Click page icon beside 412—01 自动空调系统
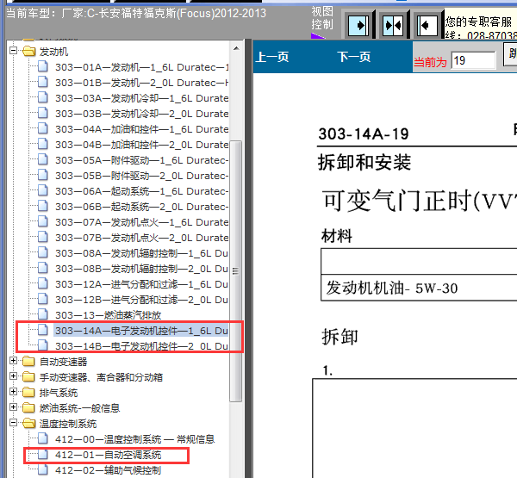This screenshot has height=478, width=517. (42, 454)
